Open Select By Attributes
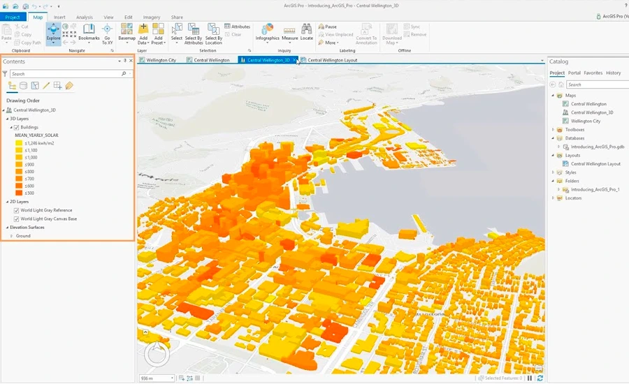 [194, 34]
